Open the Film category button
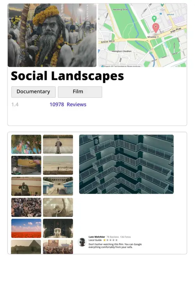 (80, 92)
